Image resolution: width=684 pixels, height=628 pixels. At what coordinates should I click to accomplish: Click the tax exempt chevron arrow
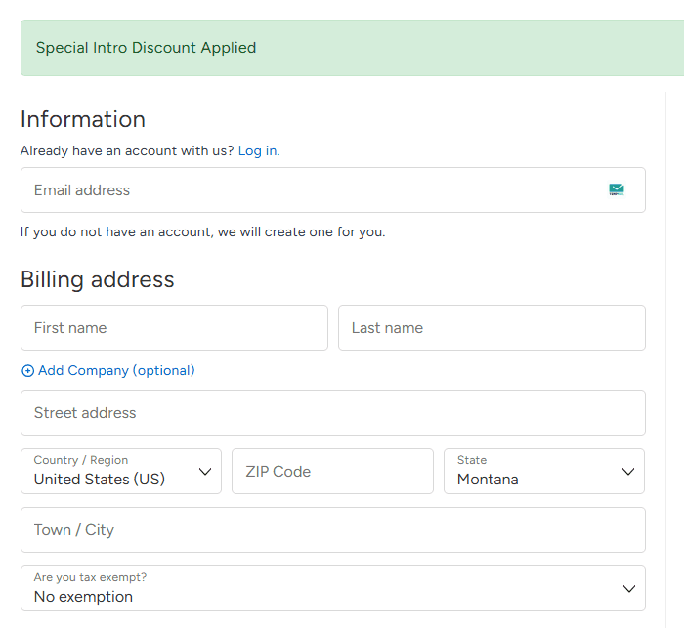[x=628, y=589]
